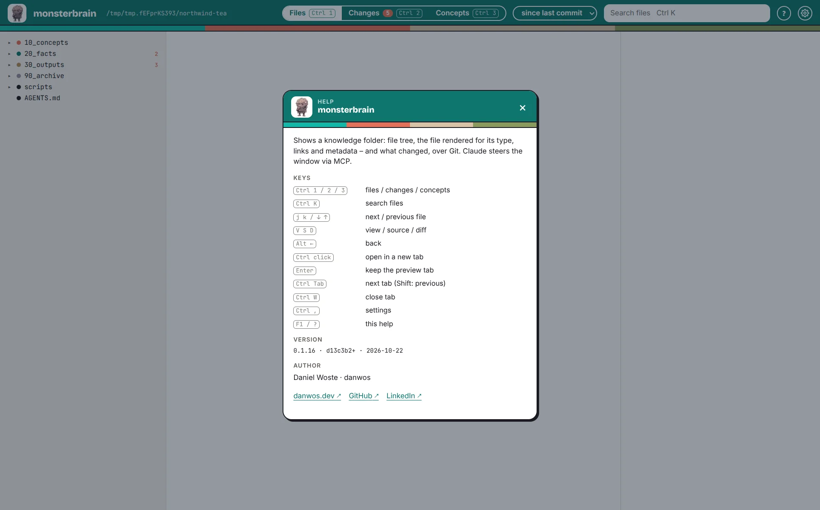
Task: Switch to the Changes tab
Action: 385,13
